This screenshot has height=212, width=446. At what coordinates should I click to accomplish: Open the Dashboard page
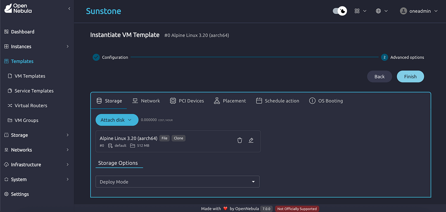[23, 32]
